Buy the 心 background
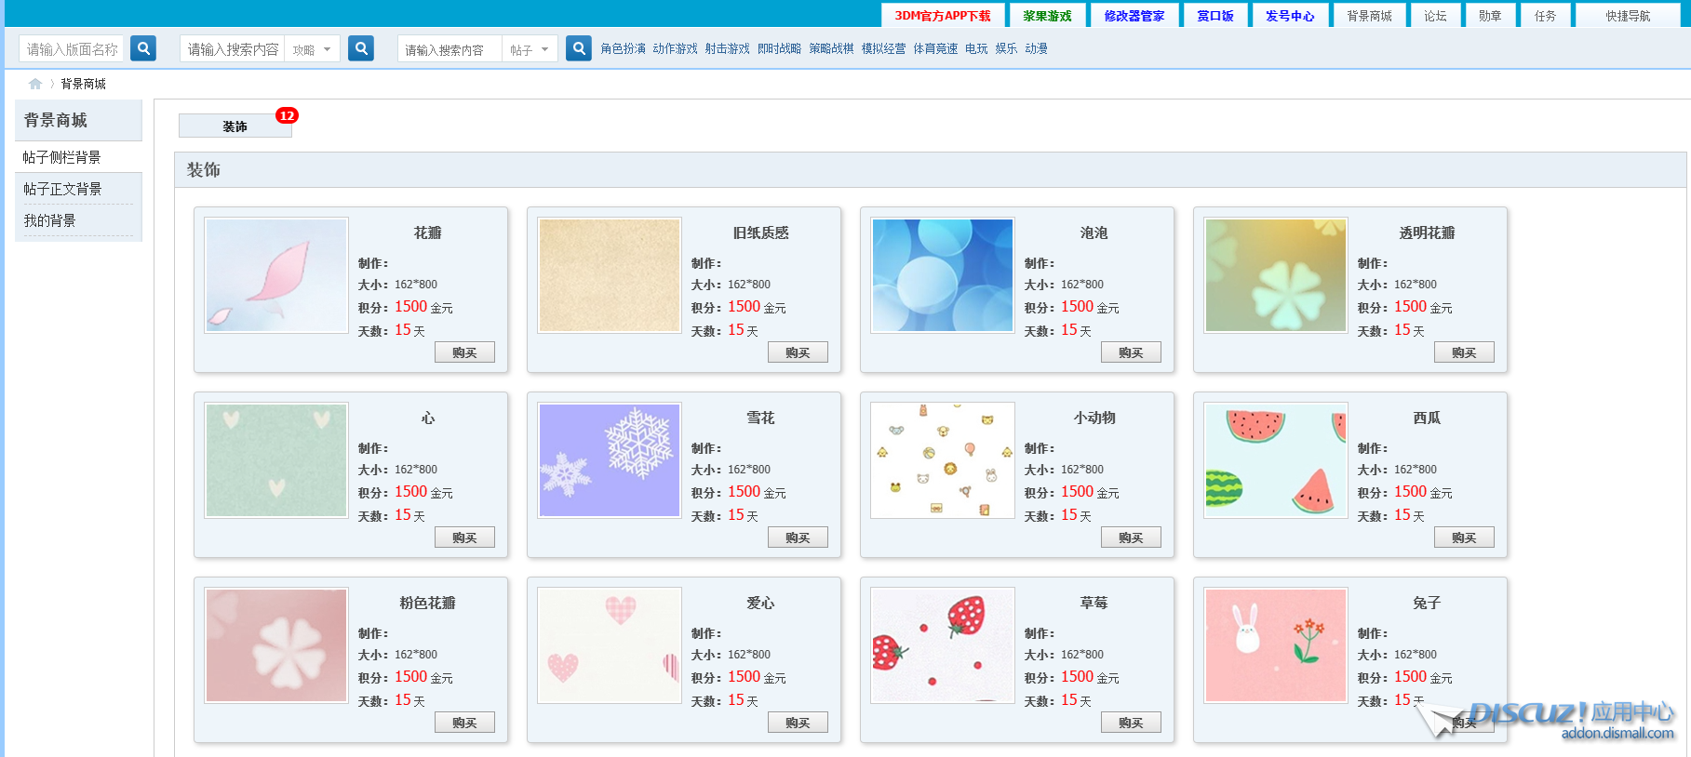 (x=464, y=538)
